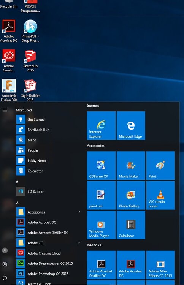The width and height of the screenshot is (184, 285).
Task: Open Settings via the gear icon
Action: click(x=5, y=264)
